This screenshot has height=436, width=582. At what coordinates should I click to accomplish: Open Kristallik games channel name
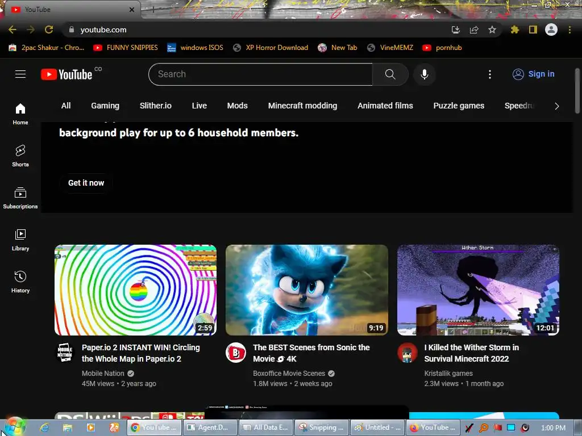448,374
